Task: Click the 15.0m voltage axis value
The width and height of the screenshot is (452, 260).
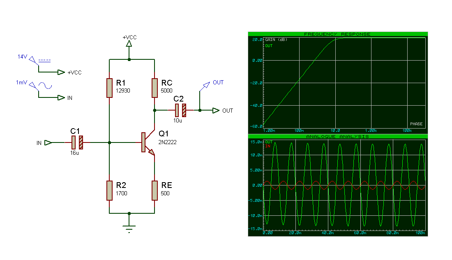Action: click(256, 142)
